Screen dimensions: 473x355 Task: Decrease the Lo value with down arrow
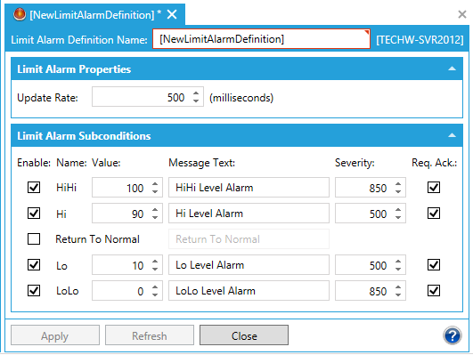coord(155,269)
